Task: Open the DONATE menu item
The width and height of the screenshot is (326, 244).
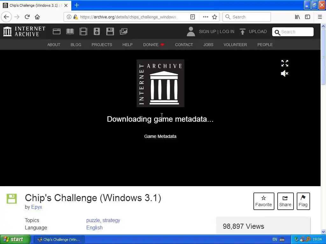Action: point(153,44)
